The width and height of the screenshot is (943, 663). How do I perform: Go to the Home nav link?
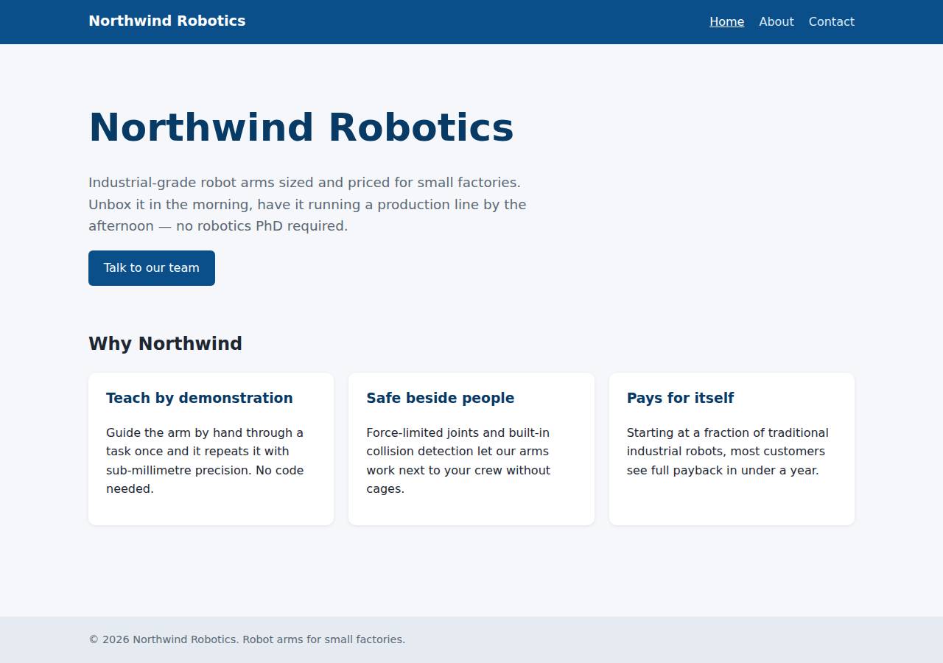coord(726,22)
